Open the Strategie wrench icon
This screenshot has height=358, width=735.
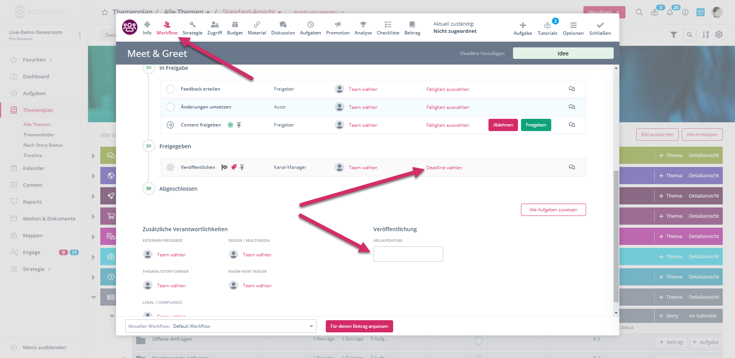tap(192, 25)
